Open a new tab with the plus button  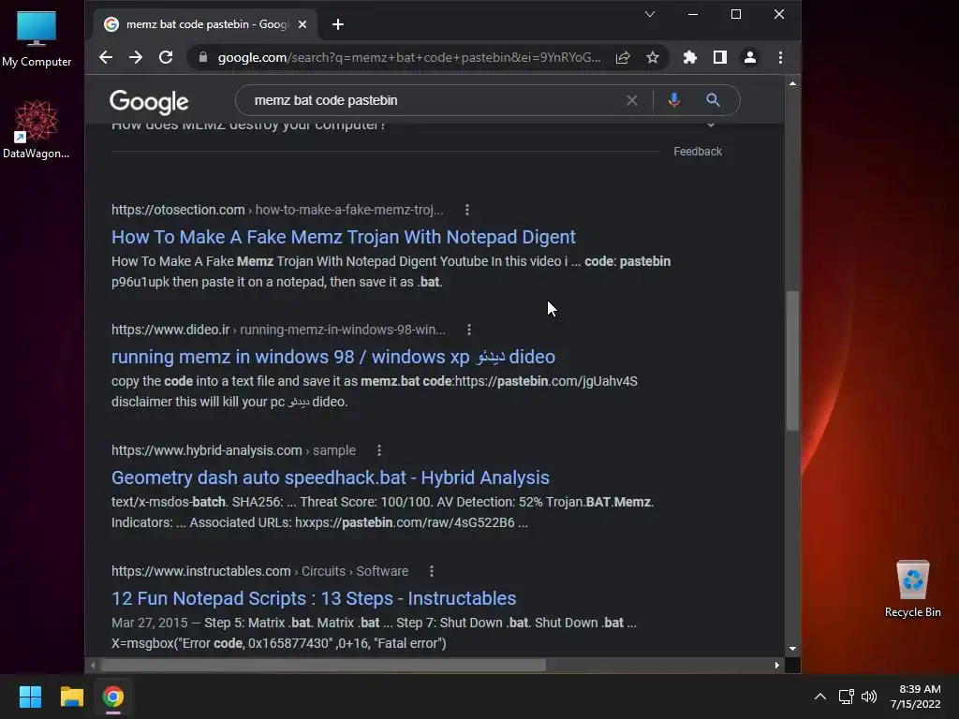pyautogui.click(x=337, y=24)
